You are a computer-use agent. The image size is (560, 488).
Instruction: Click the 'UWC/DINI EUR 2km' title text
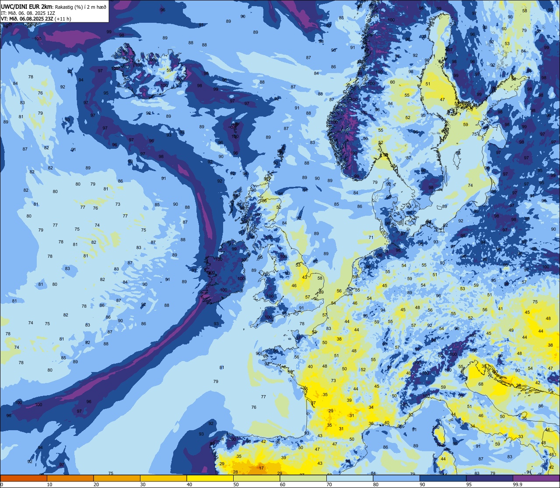(x=27, y=6)
